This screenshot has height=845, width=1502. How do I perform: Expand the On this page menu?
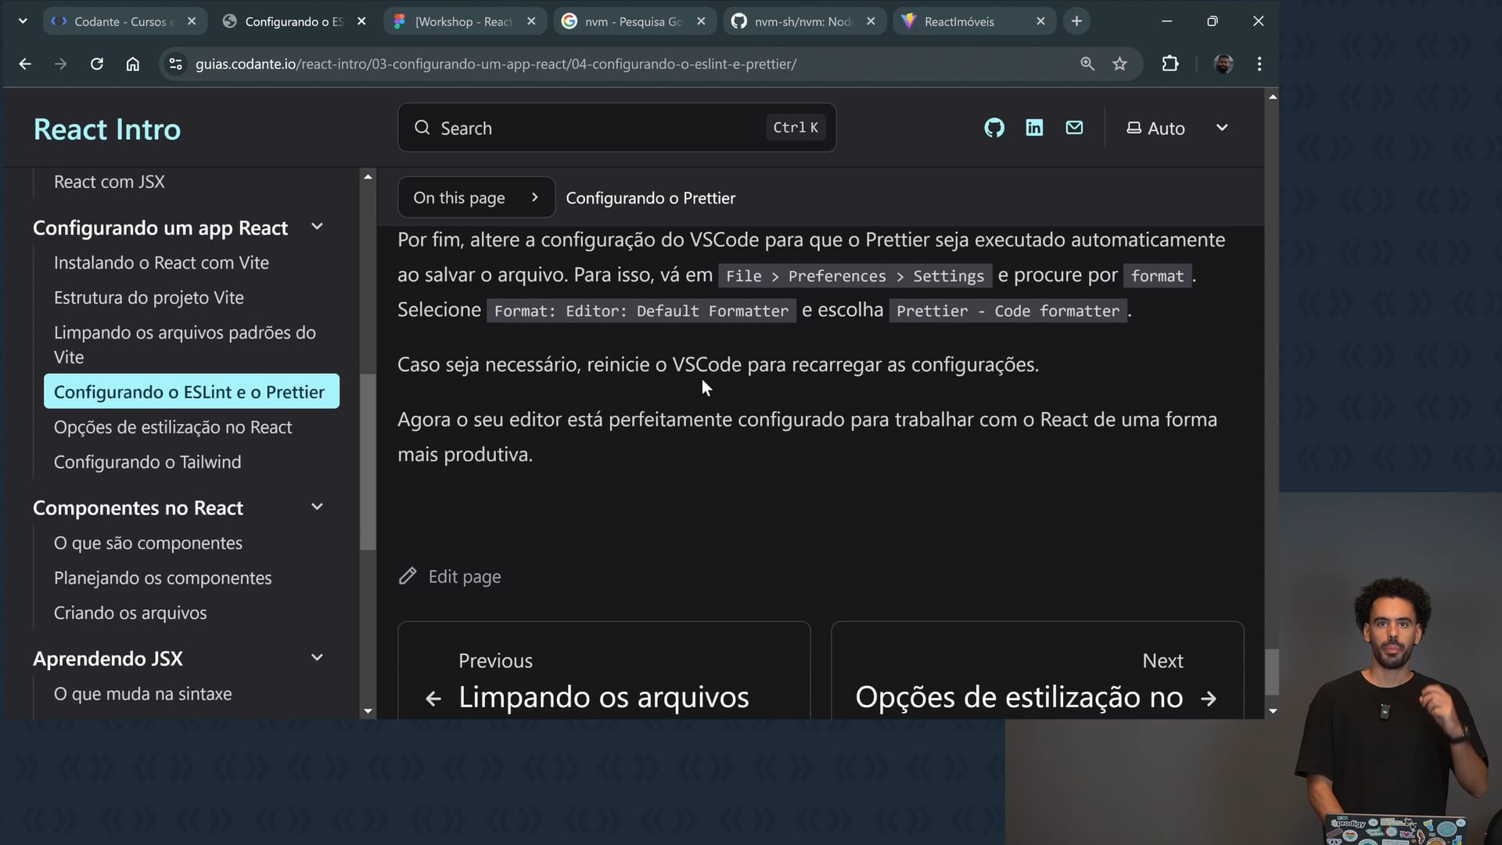pyautogui.click(x=476, y=198)
